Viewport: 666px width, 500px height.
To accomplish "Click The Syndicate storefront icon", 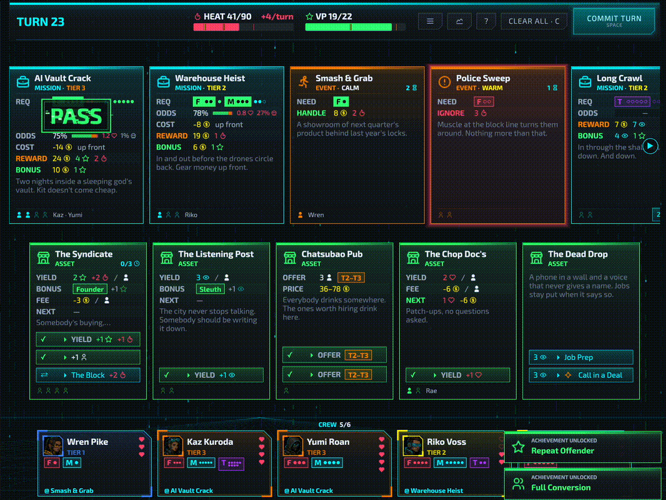I will (x=43, y=258).
